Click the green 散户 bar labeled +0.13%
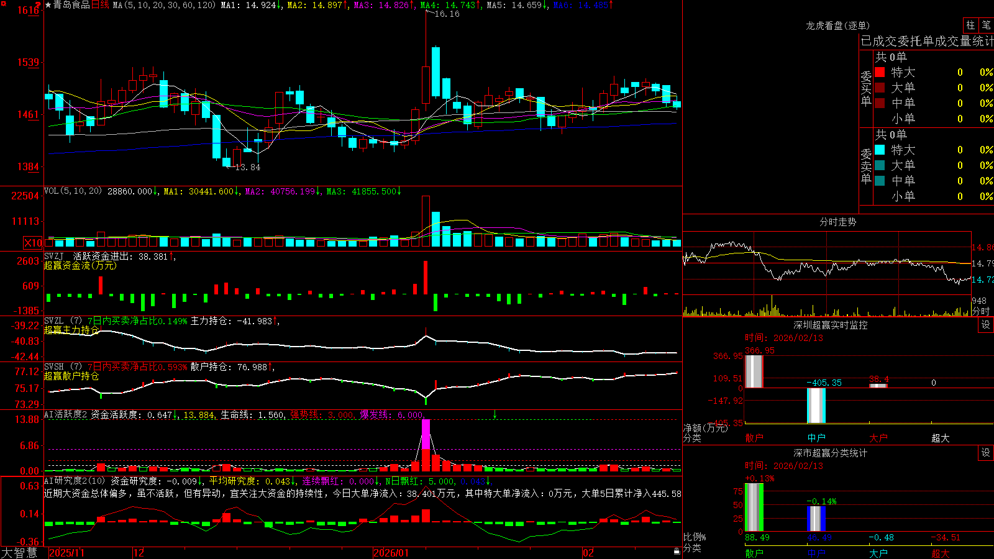 [x=754, y=507]
